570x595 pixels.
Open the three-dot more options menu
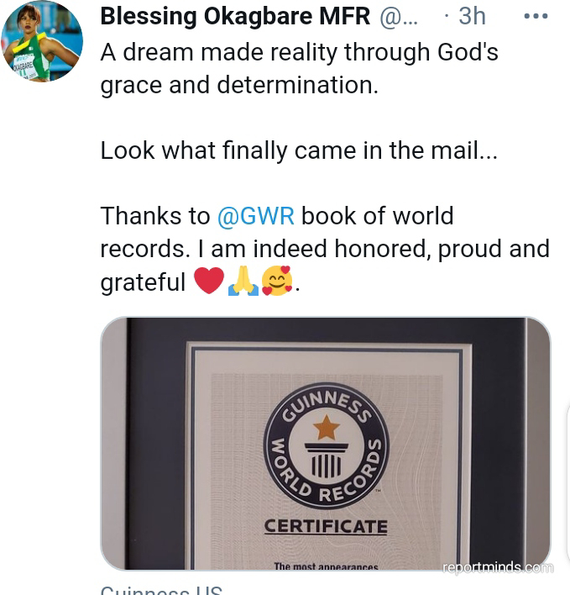[x=536, y=16]
